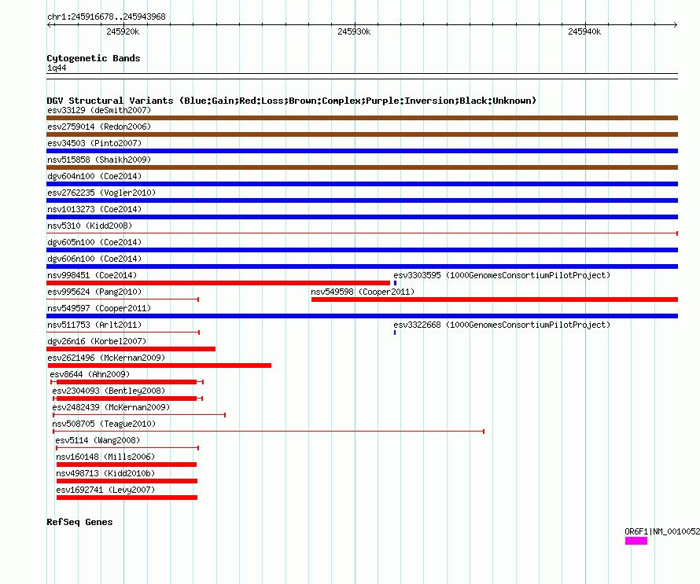Click the esv995624 (Pang2010) label
700x584 pixels.
pos(94,292)
